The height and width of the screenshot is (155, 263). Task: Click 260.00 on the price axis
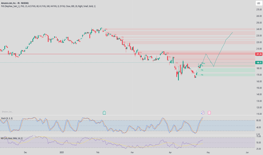point(259,16)
